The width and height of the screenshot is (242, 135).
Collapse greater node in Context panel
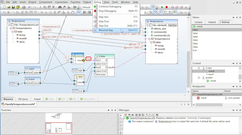pyautogui.click(x=199, y=78)
